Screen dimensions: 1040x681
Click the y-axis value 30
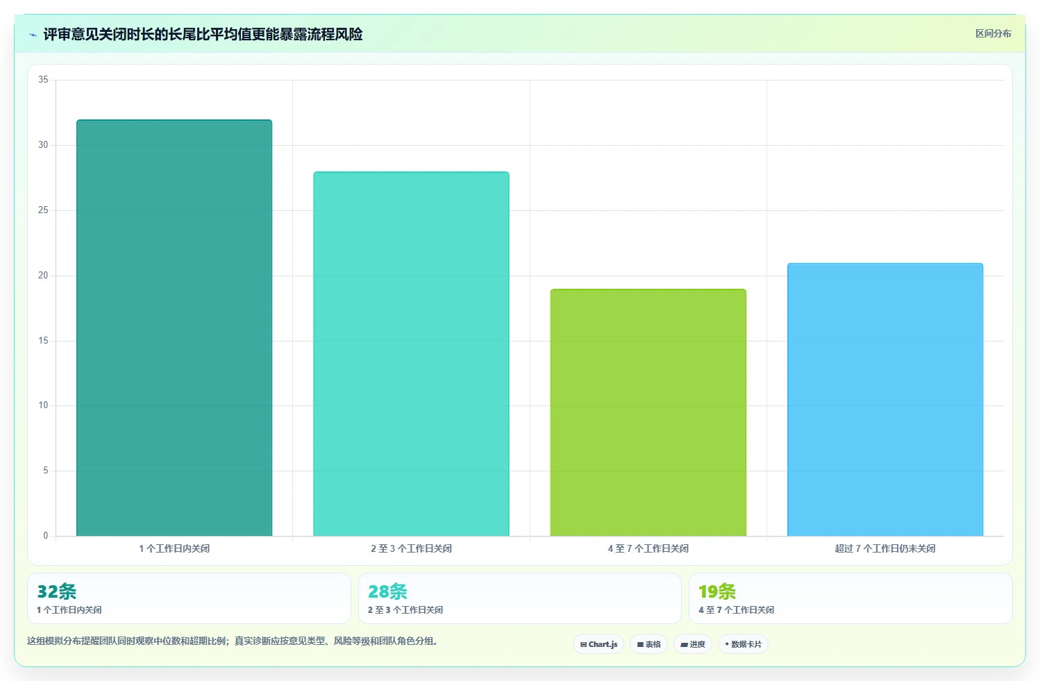[43, 145]
